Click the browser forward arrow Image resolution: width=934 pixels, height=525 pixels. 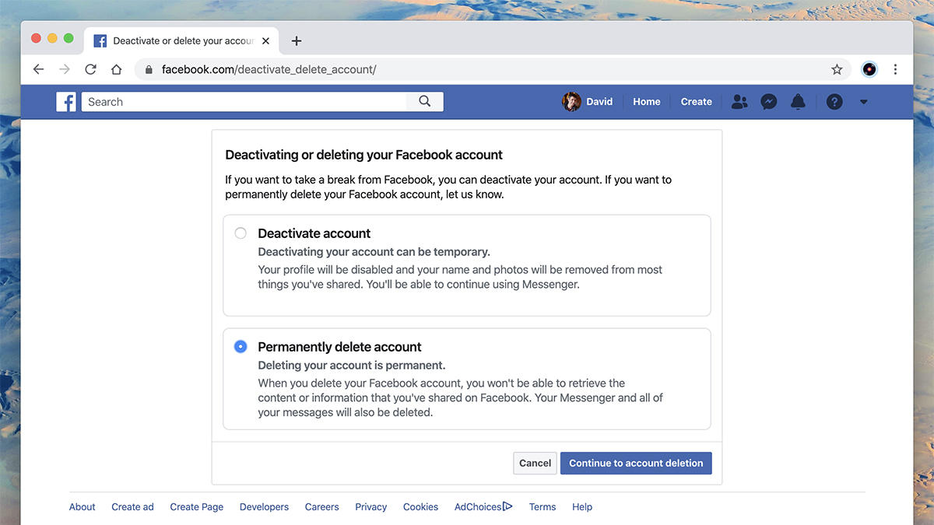coord(65,69)
